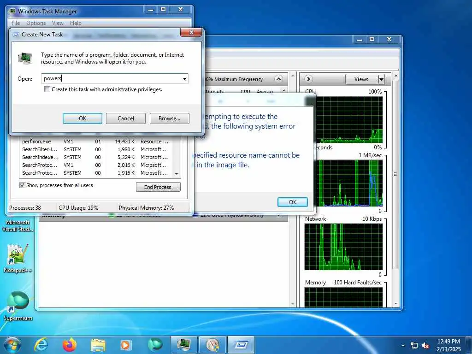Confirm Create New Task with OK
Viewport: 472px width, 354px height.
(83, 118)
